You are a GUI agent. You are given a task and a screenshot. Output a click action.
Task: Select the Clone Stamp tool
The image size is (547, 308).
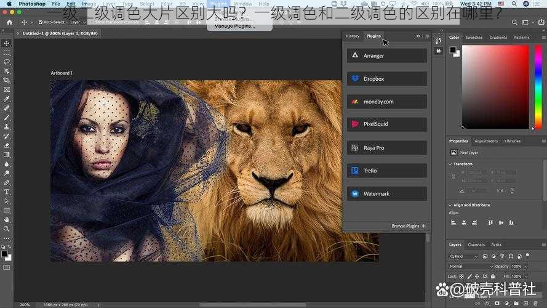[x=7, y=127]
